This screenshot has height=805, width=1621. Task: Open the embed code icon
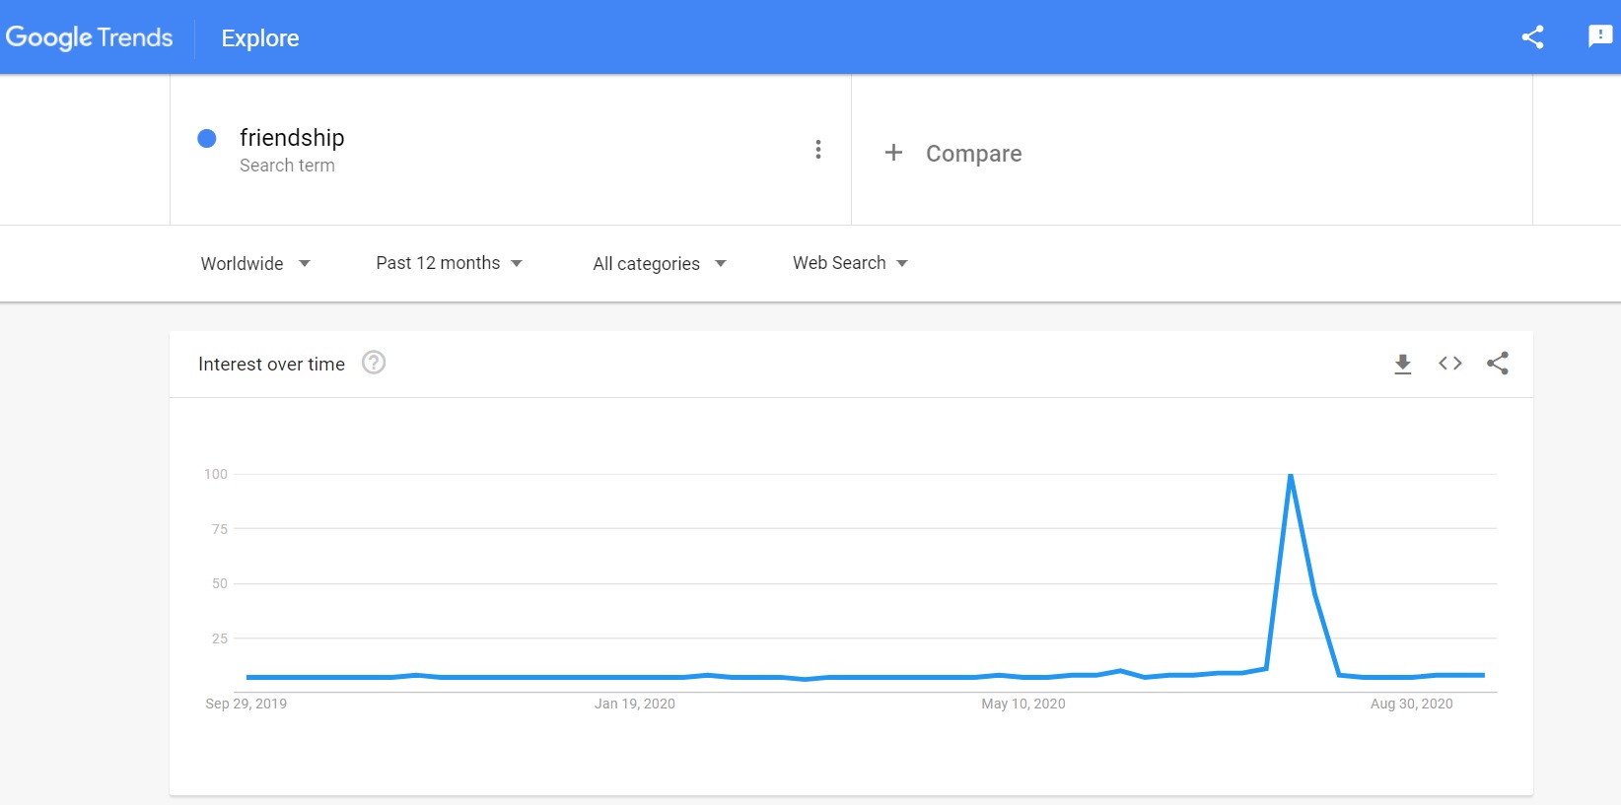coord(1449,364)
